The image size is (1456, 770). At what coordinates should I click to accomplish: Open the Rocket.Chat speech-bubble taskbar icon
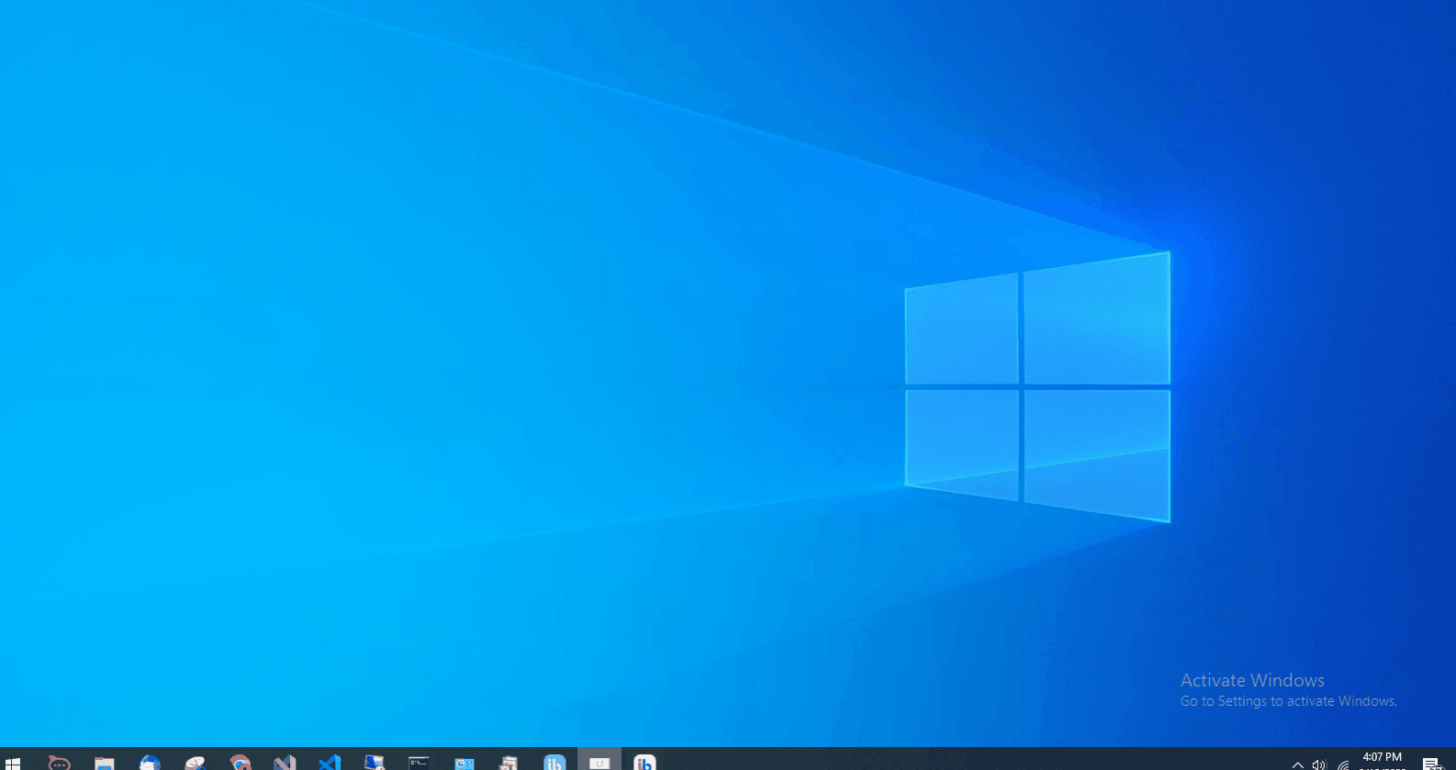point(59,762)
